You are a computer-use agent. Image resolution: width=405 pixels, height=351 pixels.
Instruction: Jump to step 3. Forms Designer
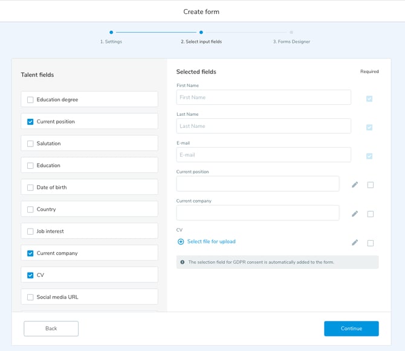click(x=291, y=33)
